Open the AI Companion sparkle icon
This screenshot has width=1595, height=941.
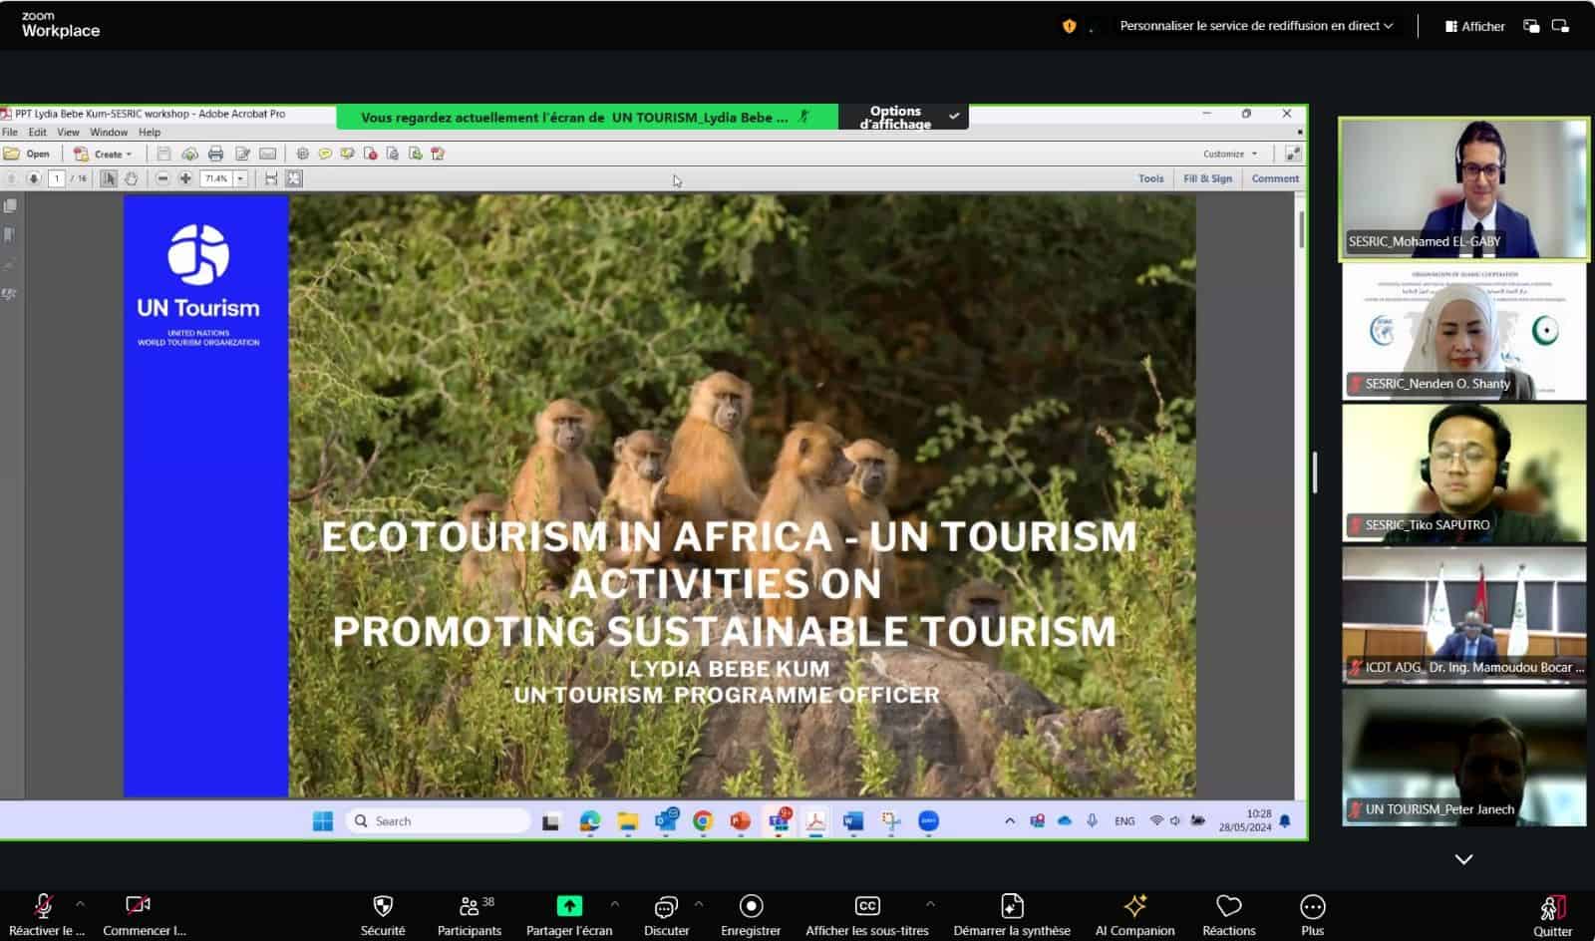pyautogui.click(x=1134, y=906)
